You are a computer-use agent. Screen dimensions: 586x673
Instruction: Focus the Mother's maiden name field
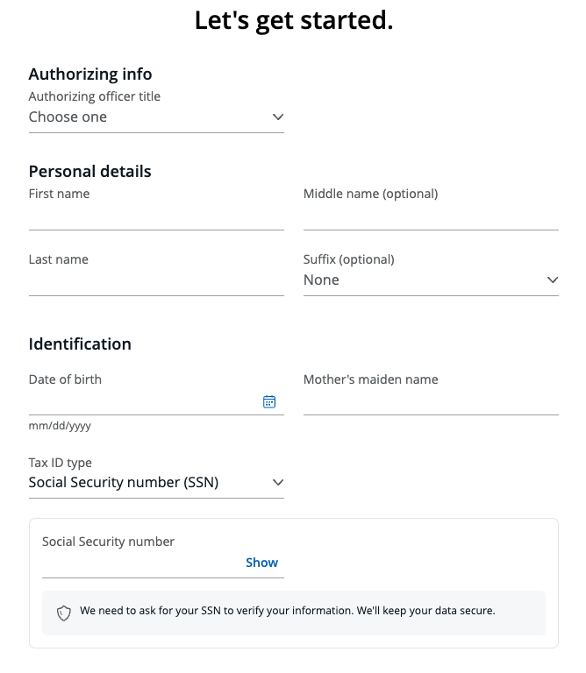coord(431,401)
